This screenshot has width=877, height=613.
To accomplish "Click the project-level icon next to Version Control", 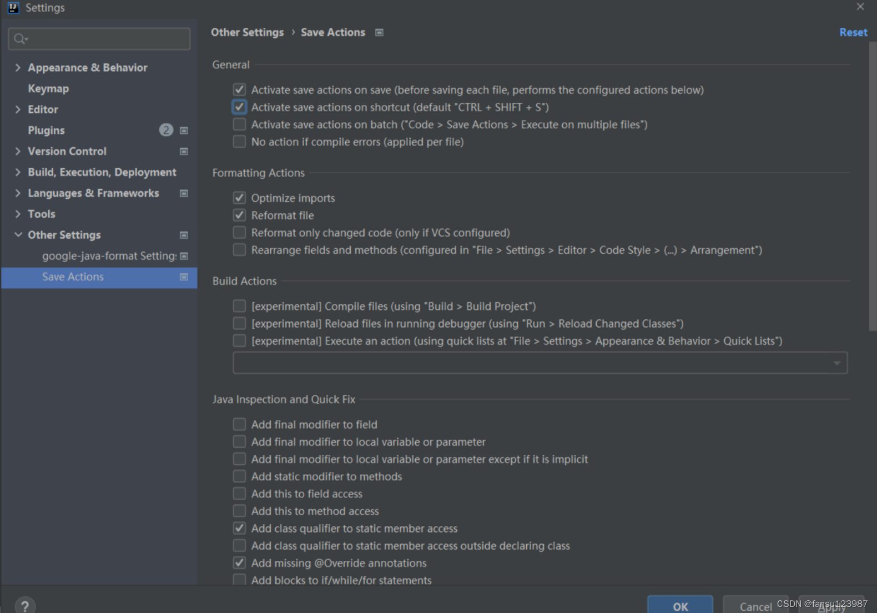I will coord(184,152).
